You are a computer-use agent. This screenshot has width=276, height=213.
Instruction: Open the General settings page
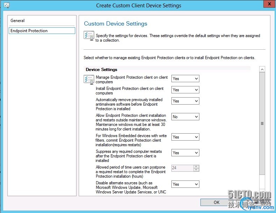coord(42,21)
